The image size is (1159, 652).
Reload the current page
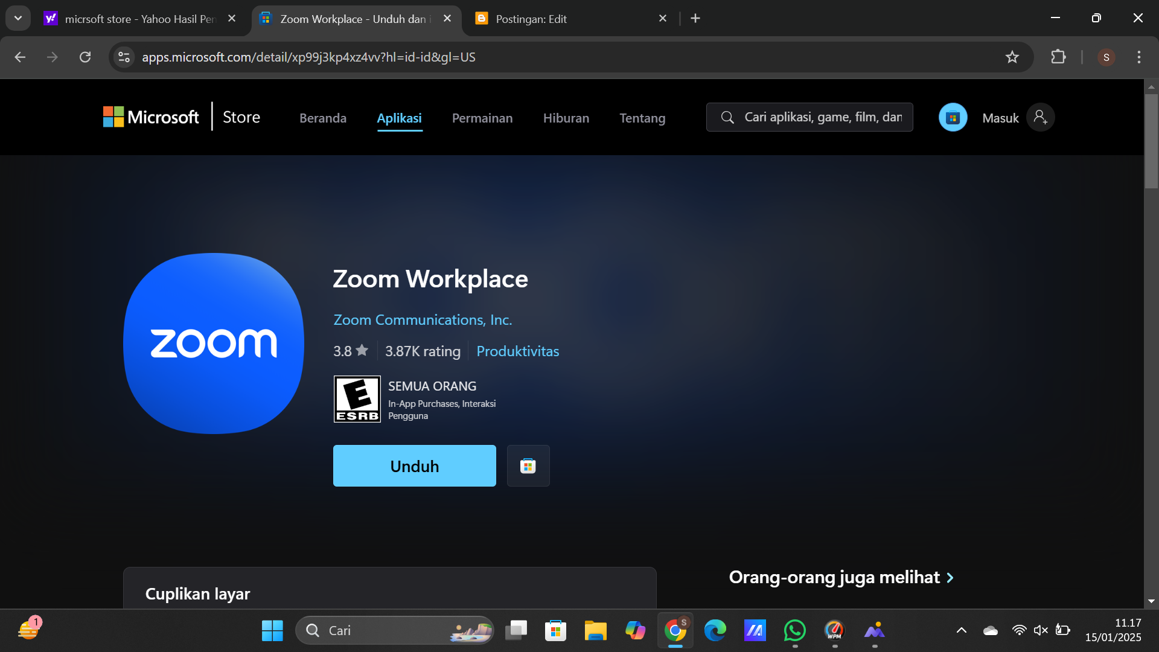85,57
